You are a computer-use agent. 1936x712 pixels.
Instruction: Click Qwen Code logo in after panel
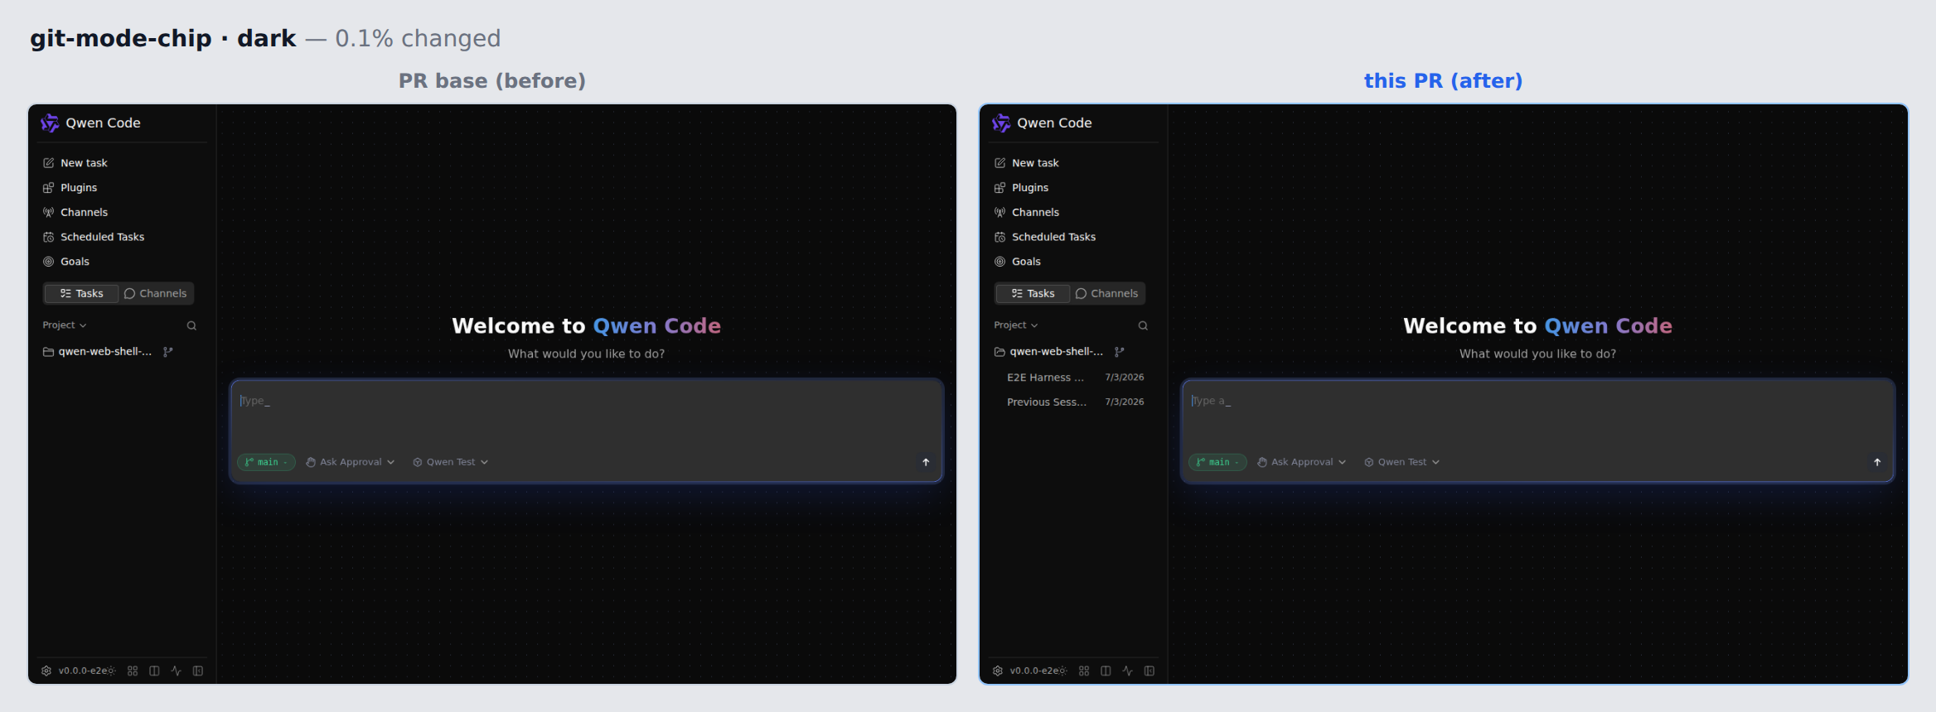point(1001,123)
